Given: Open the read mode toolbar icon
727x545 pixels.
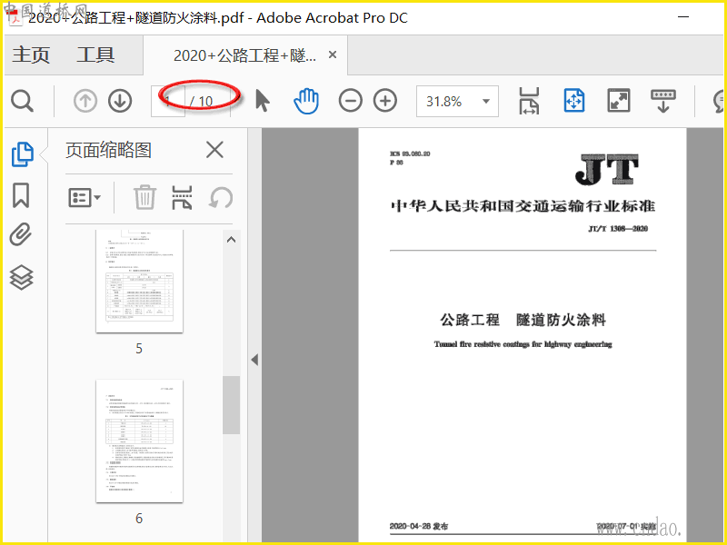Looking at the screenshot, I should point(663,101).
